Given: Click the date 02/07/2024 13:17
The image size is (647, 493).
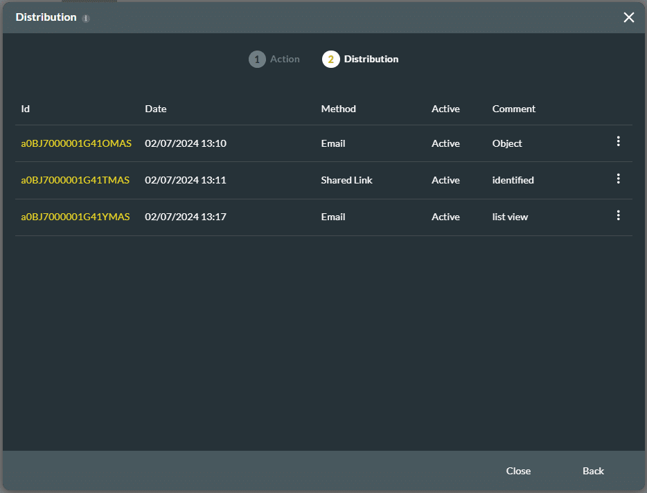Looking at the screenshot, I should pyautogui.click(x=186, y=217).
